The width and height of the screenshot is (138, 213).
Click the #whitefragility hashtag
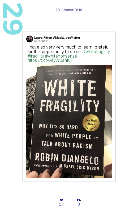pos(97,52)
